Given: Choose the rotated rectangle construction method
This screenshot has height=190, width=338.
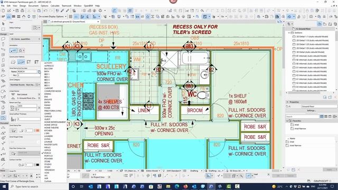Looking at the screenshot, I should pos(29,62).
